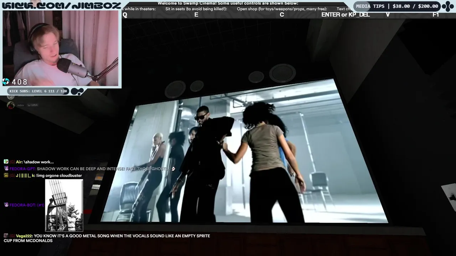Image resolution: width=456 pixels, height=256 pixels.
Task: Click the Q key hint label
Action: click(125, 15)
